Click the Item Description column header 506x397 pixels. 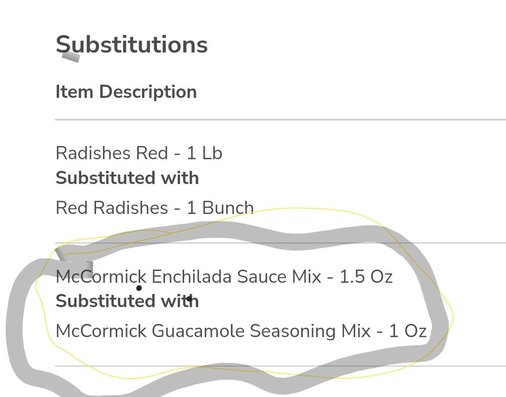click(126, 92)
